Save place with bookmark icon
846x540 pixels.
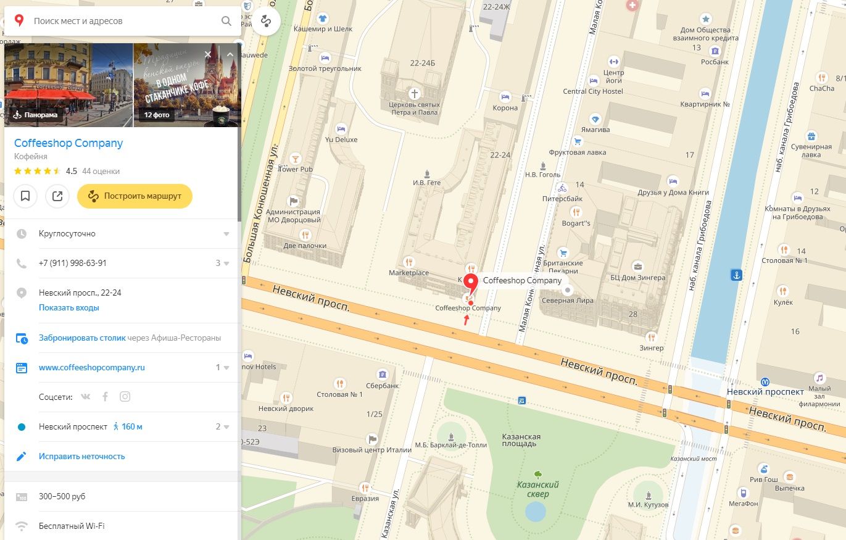pos(25,196)
